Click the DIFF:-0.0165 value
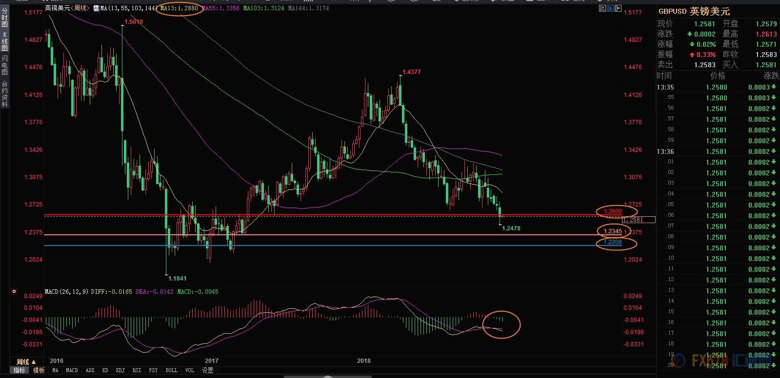 tap(112, 292)
